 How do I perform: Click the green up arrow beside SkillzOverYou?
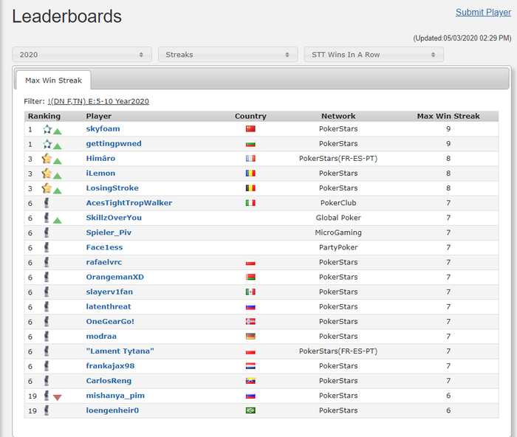[x=57, y=220]
